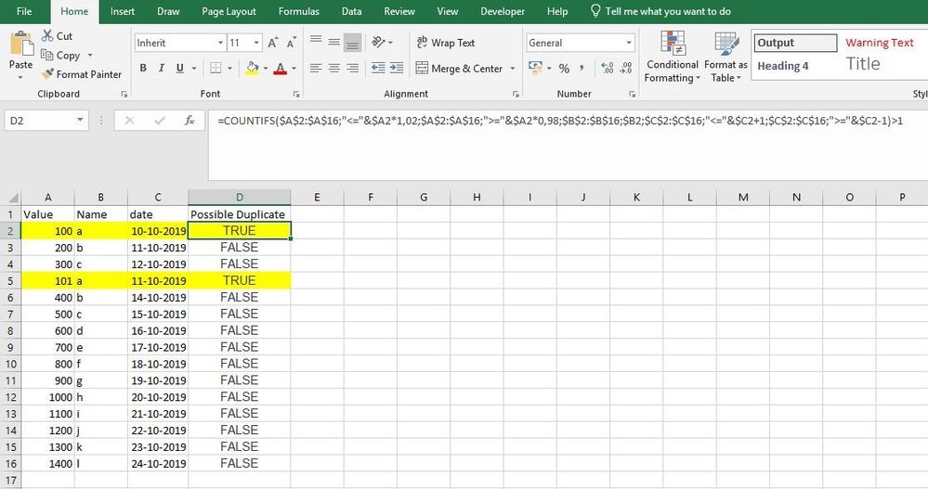928x489 pixels.
Task: Click Increase Indent icon
Action: (x=397, y=68)
